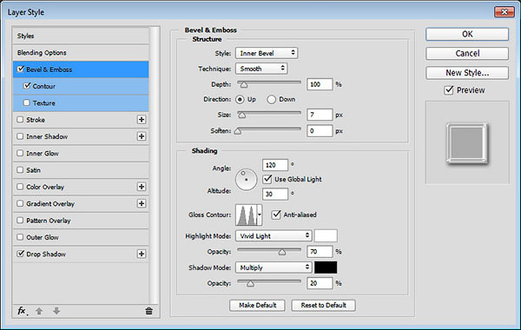Click the Make Default button
This screenshot has height=330, width=521.
[x=257, y=305]
